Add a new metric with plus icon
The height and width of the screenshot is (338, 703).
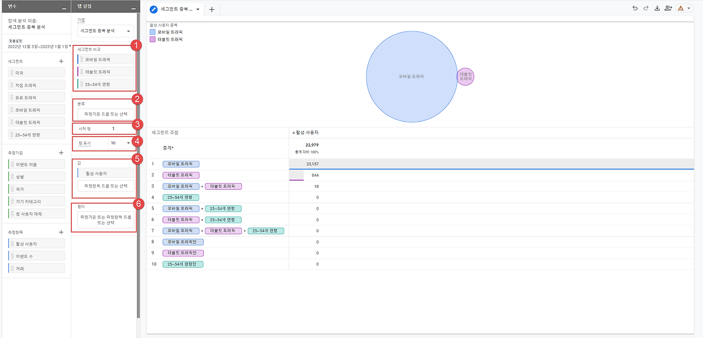(61, 232)
